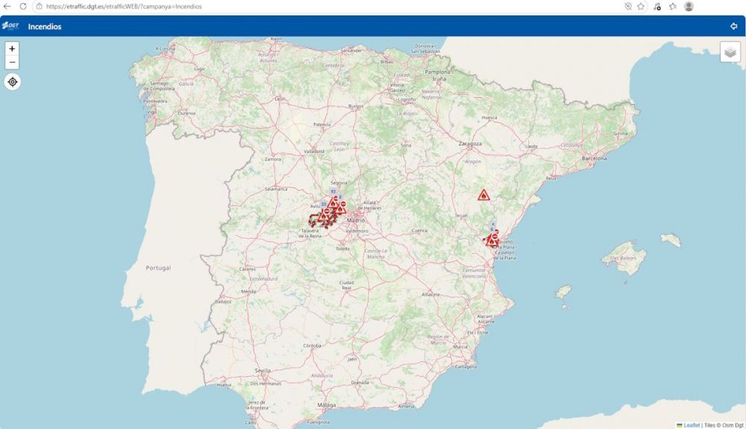Click the Incendios page title
This screenshot has width=746, height=429.
[45, 27]
